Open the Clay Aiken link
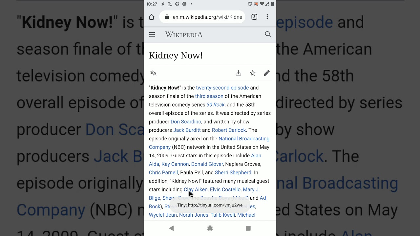 click(196, 189)
